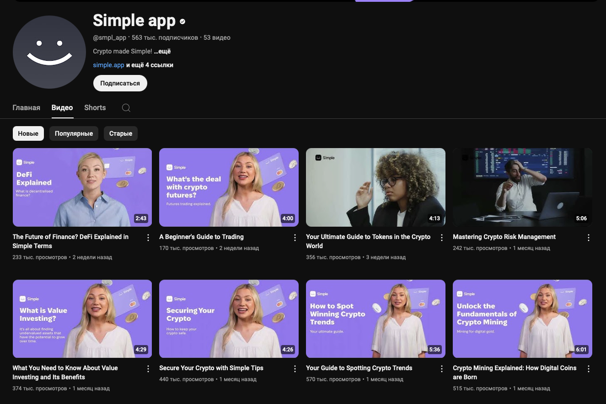This screenshot has width=606, height=404.
Task: Click the verified checkmark badge next to Simple app
Action: [182, 21]
